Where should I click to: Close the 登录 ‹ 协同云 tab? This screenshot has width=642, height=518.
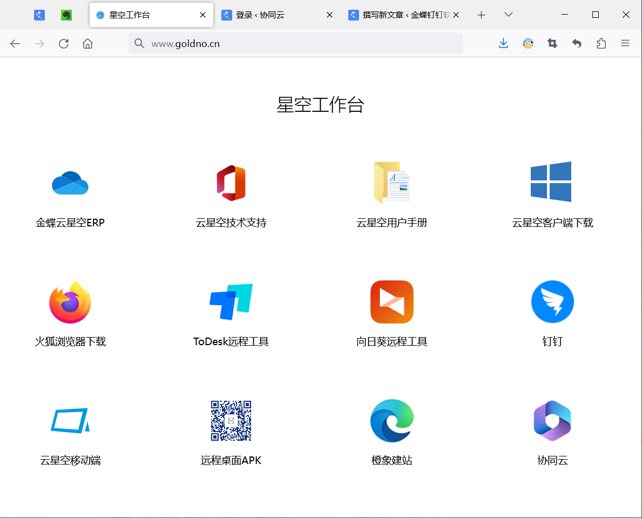[329, 15]
